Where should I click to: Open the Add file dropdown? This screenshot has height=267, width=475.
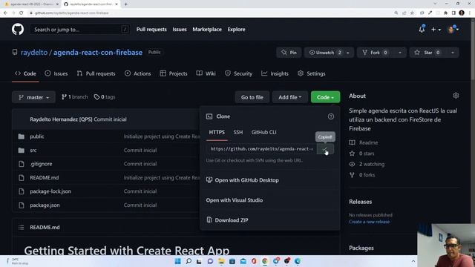(290, 97)
